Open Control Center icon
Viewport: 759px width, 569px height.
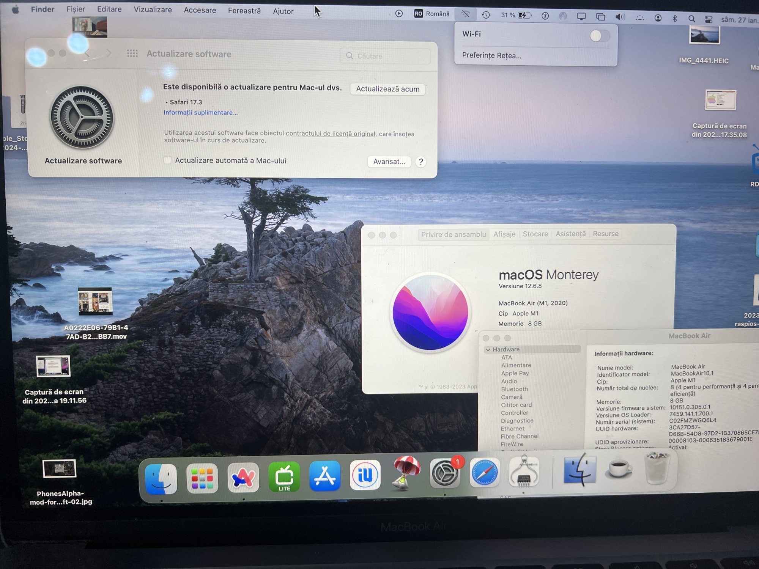709,19
